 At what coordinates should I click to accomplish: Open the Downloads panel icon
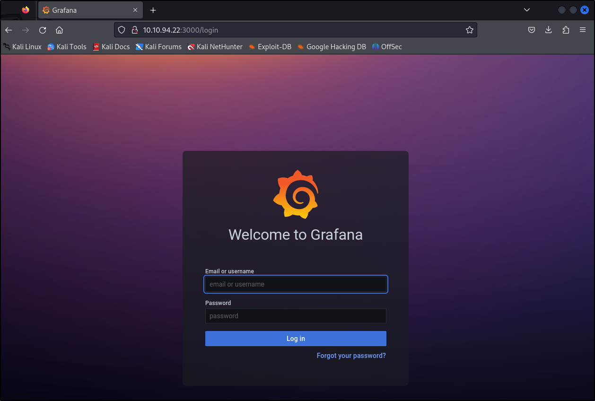pyautogui.click(x=549, y=30)
